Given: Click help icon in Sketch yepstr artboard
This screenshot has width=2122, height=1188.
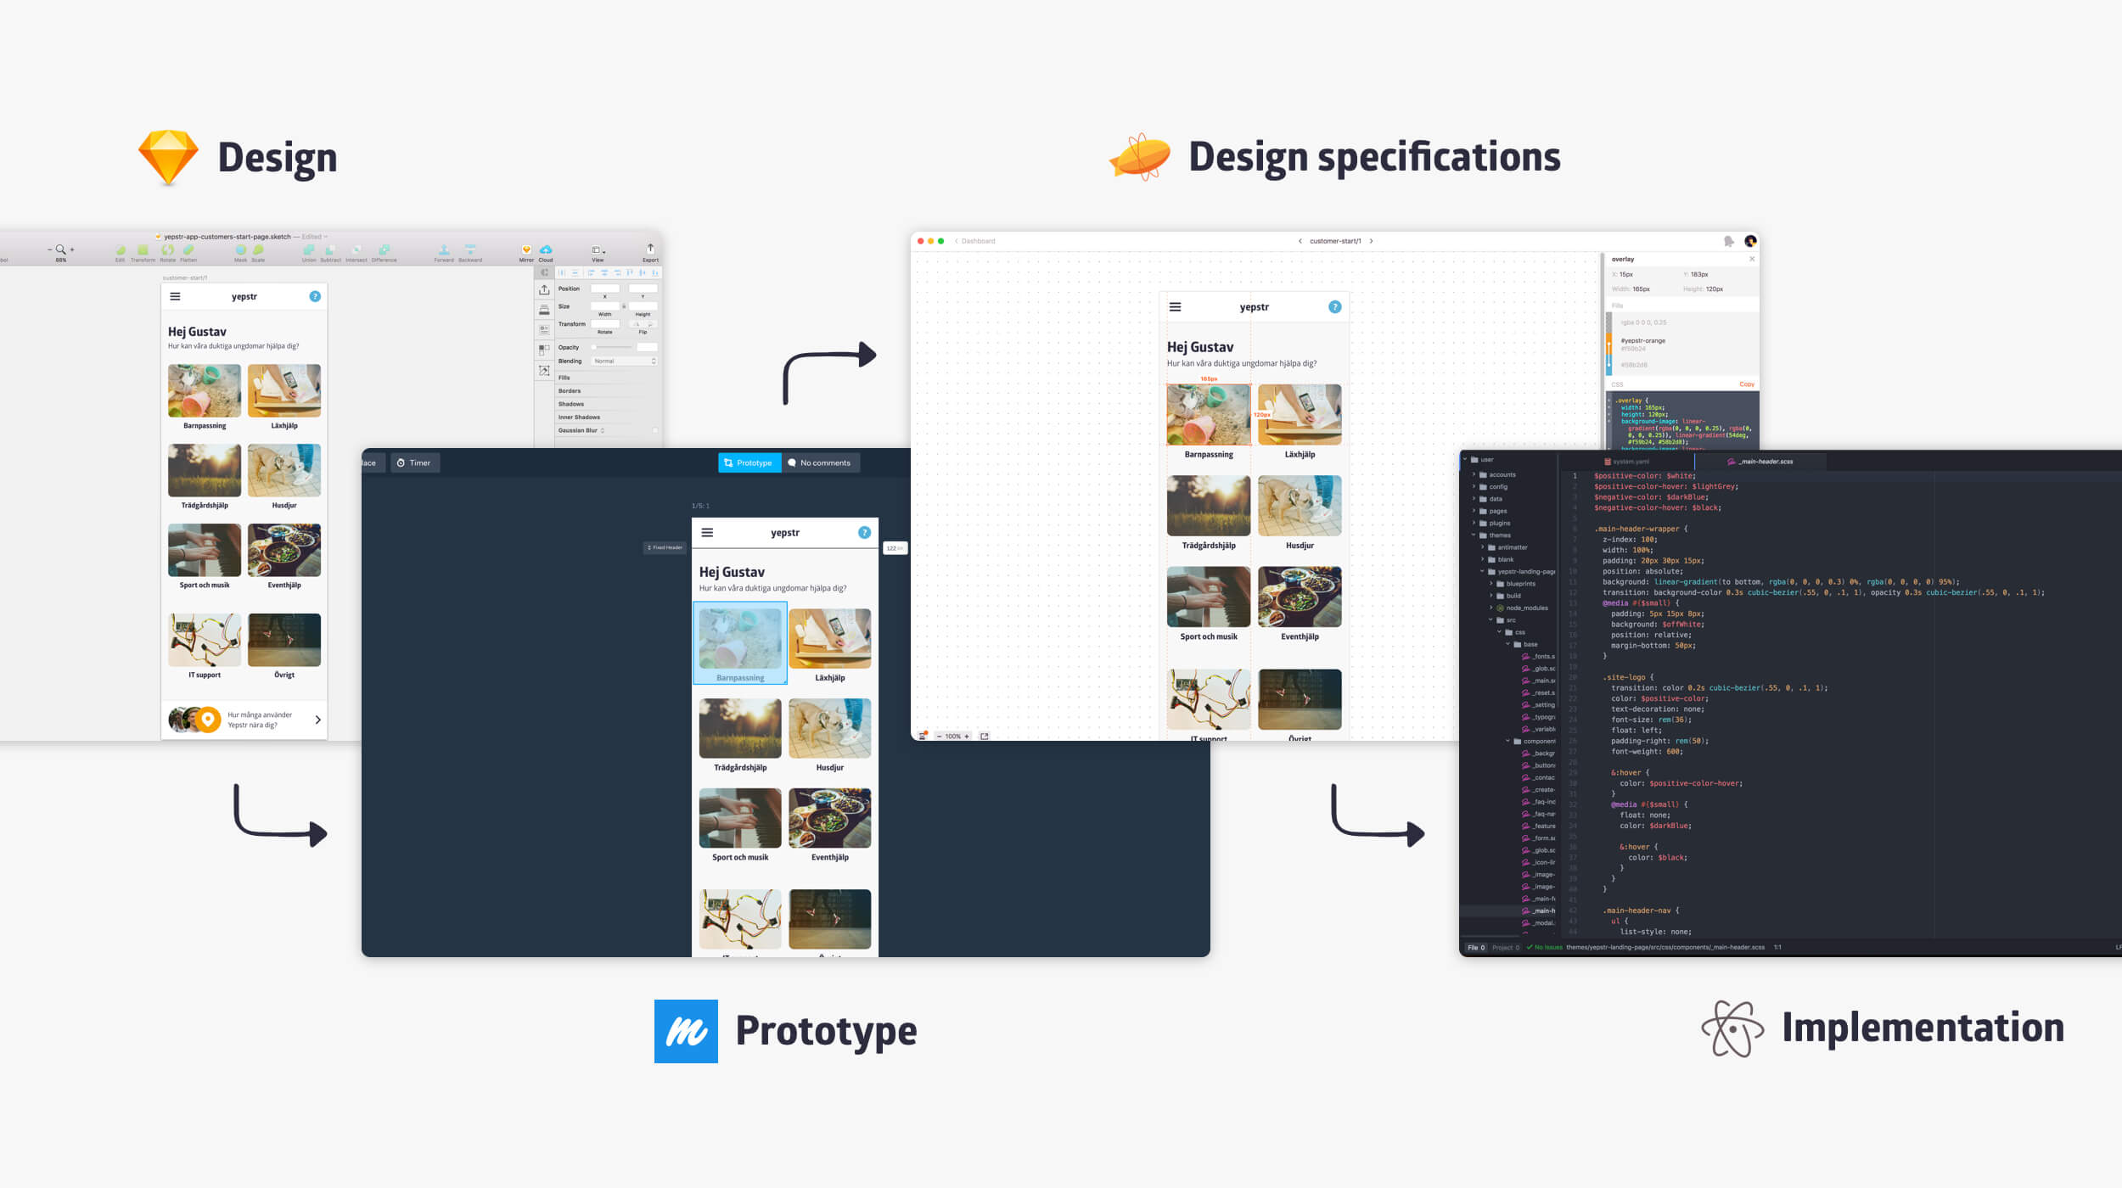Looking at the screenshot, I should coord(315,296).
